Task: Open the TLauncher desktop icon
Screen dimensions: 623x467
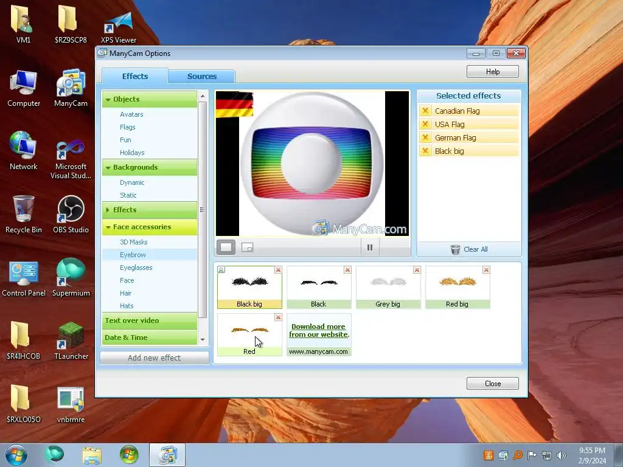Action: click(x=71, y=341)
